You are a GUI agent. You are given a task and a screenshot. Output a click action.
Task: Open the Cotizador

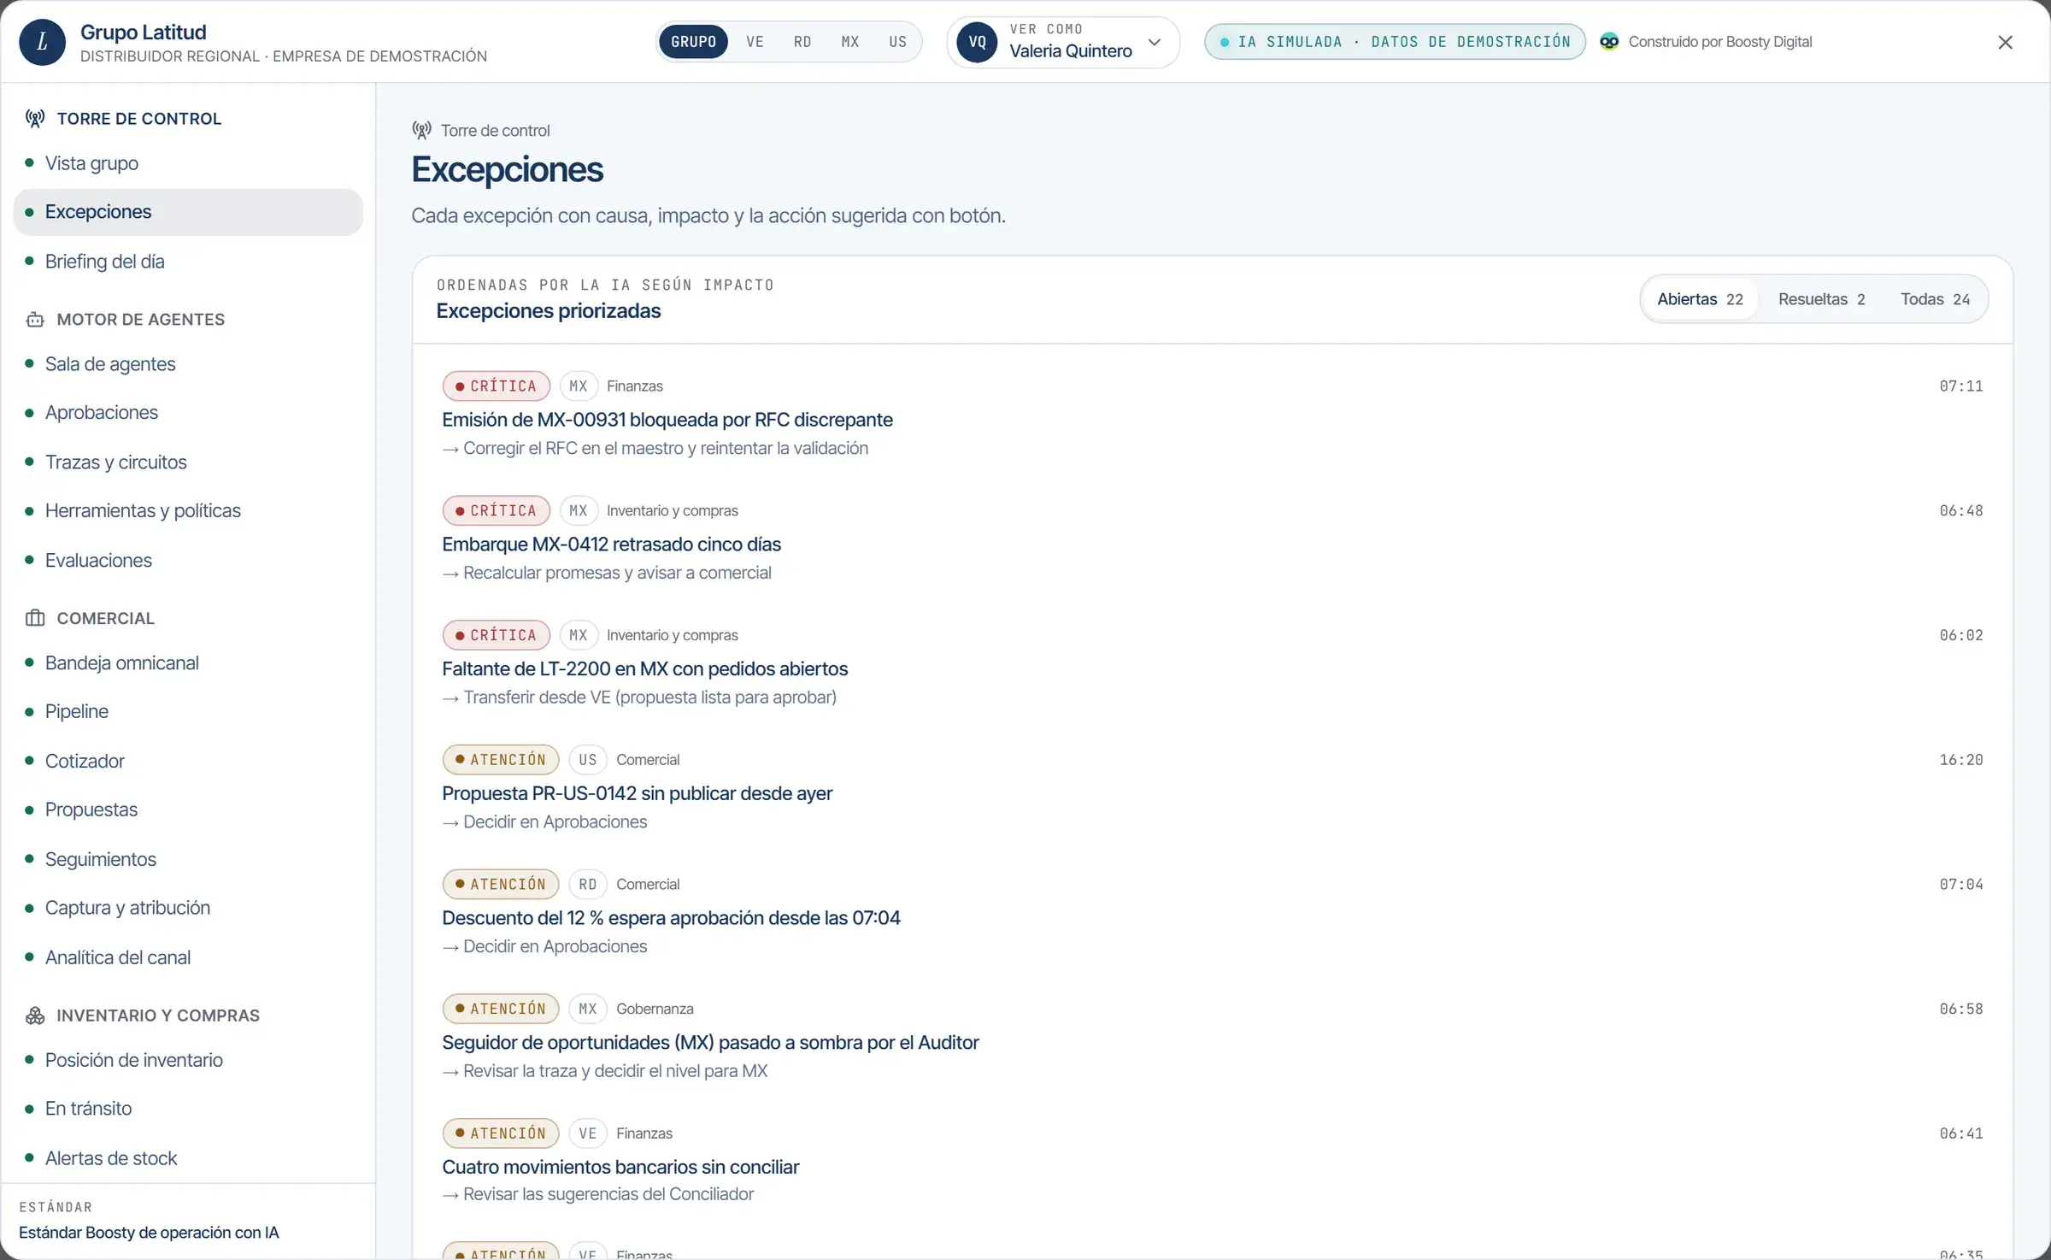(x=188, y=762)
